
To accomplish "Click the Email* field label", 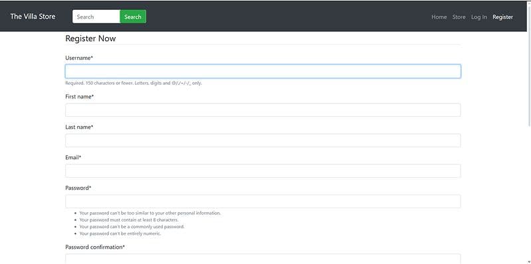I will pos(73,157).
